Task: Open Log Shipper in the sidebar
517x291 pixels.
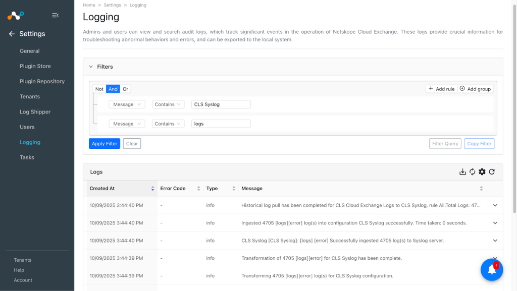Action: [x=35, y=112]
